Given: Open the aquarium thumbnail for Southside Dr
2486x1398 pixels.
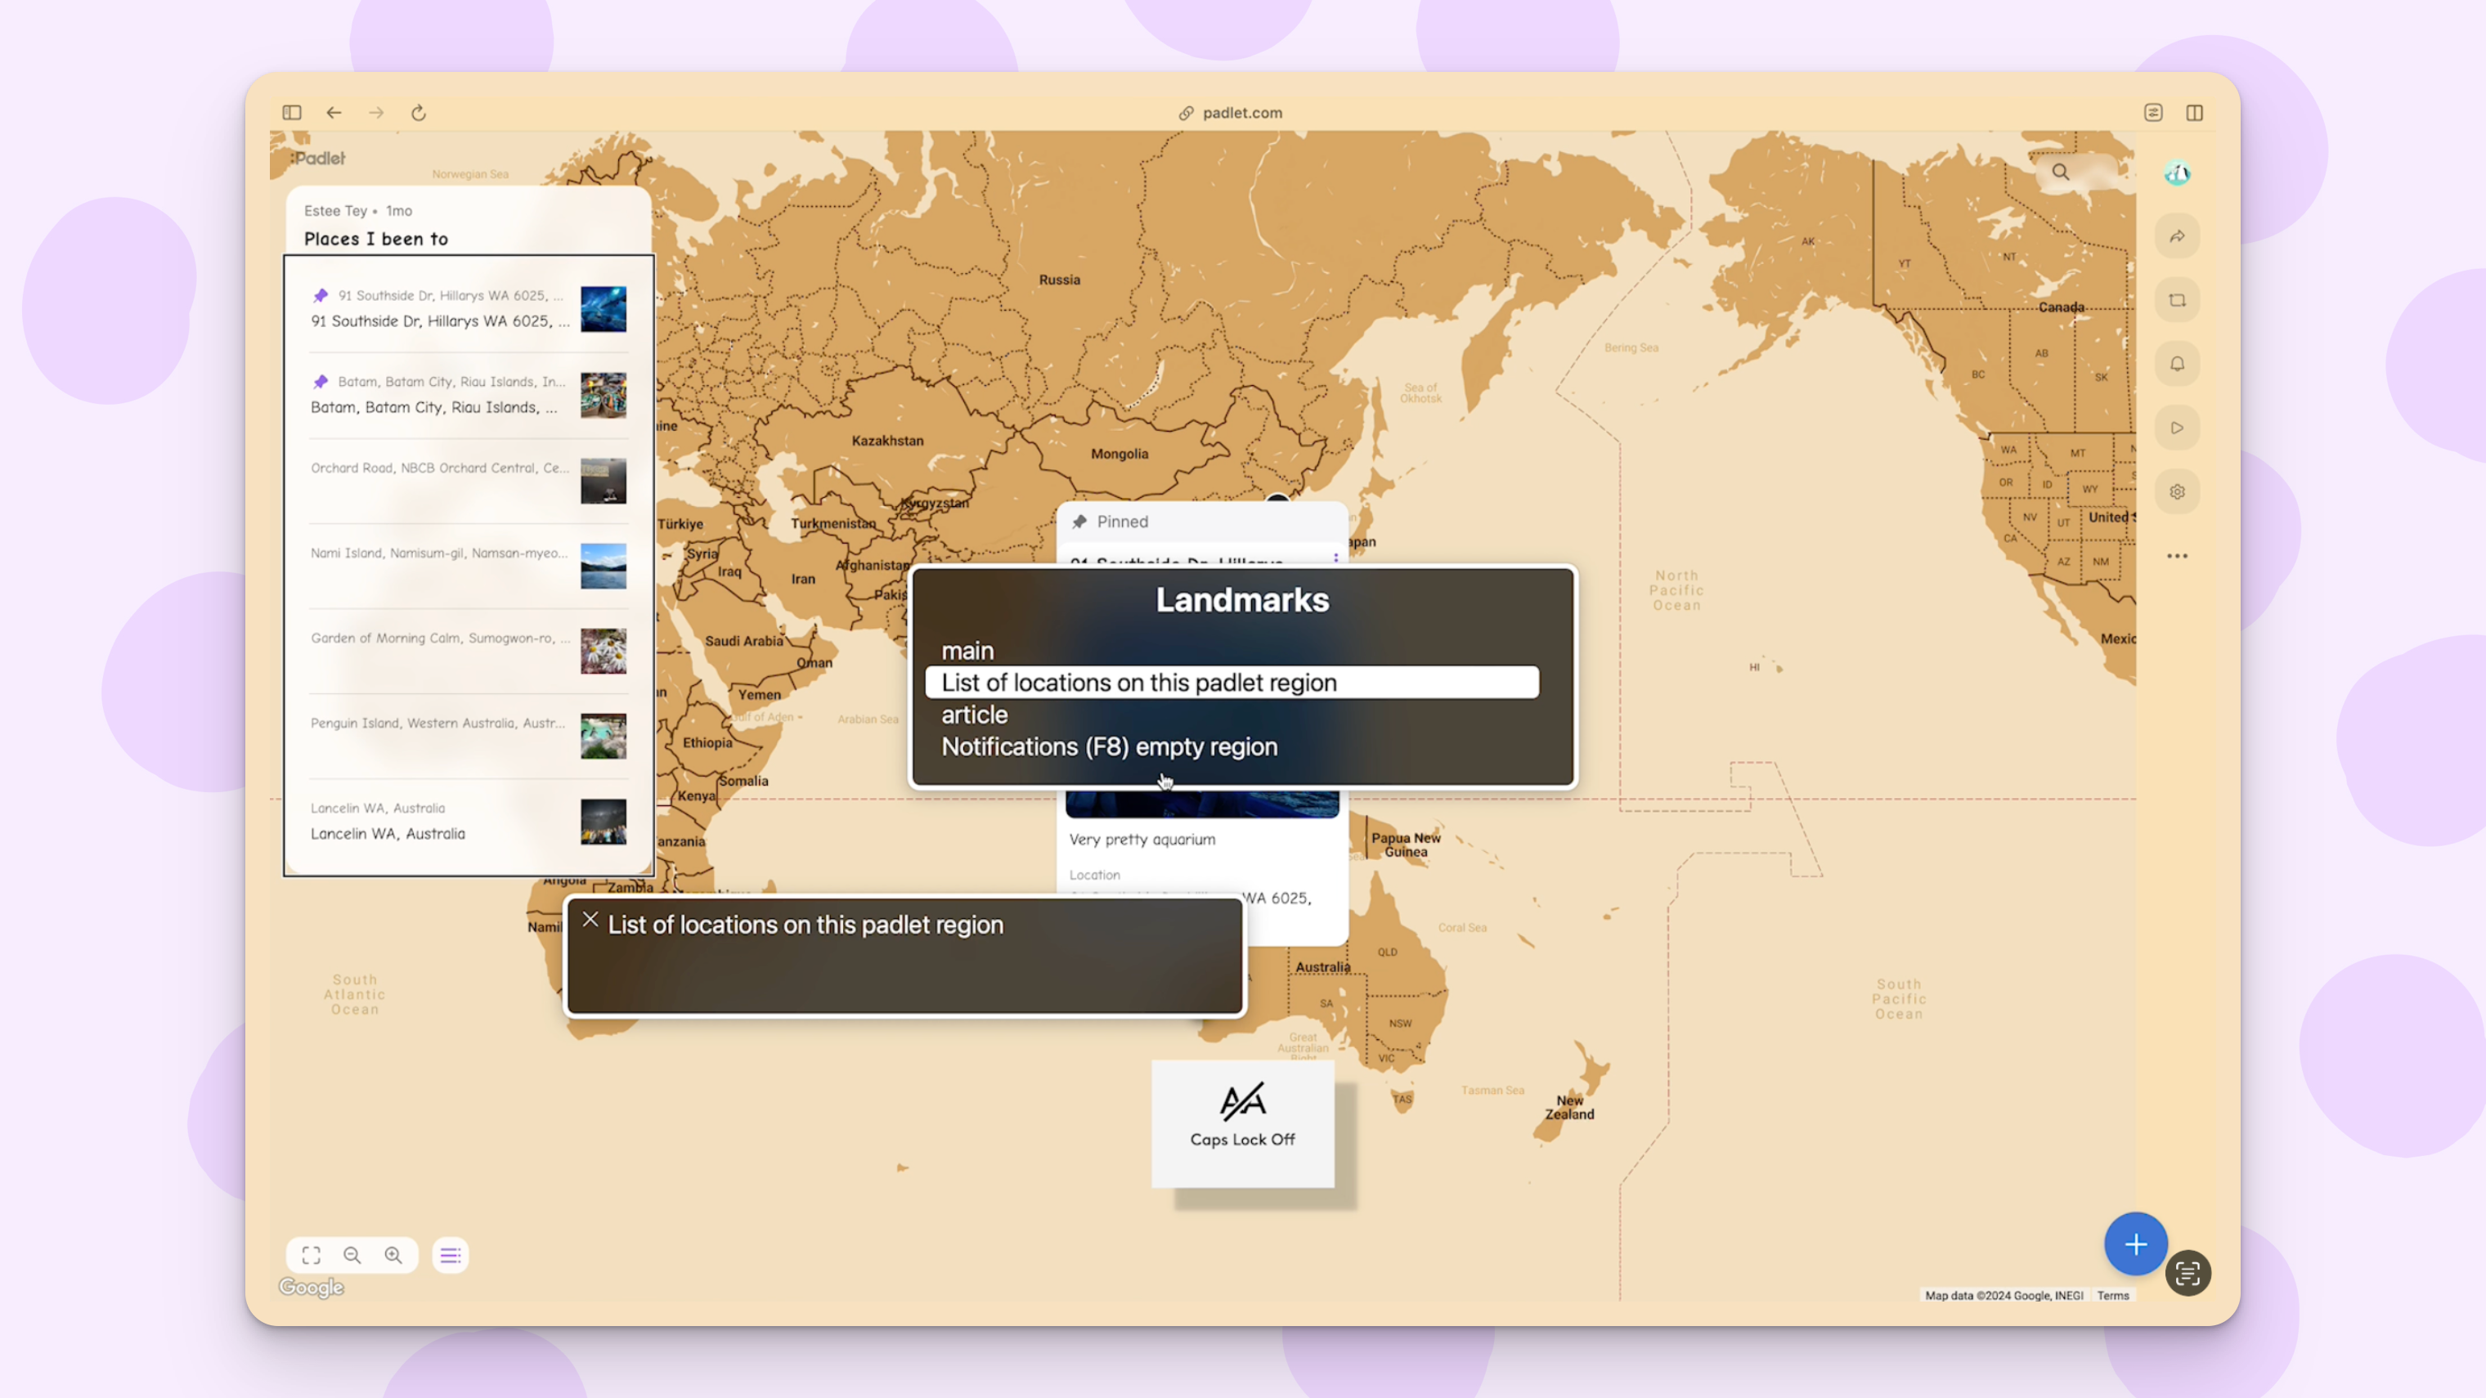Looking at the screenshot, I should 604,309.
